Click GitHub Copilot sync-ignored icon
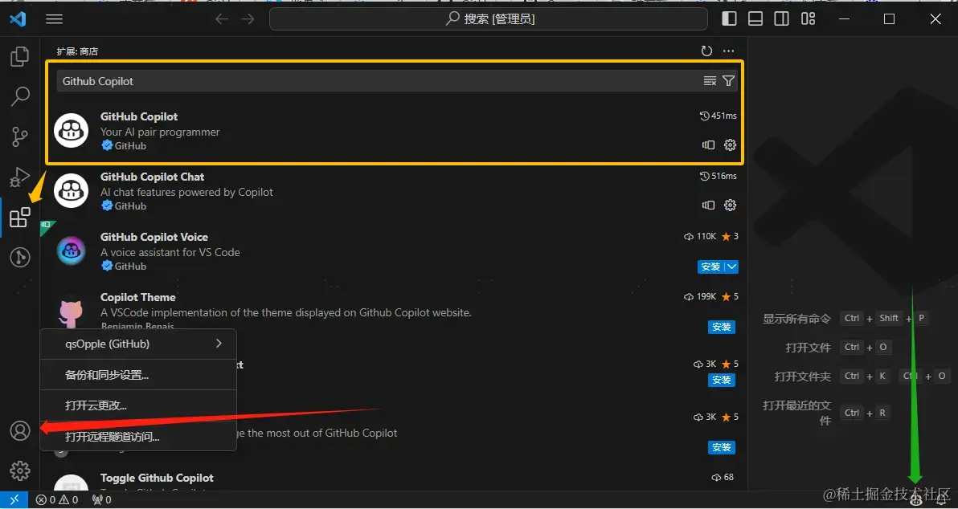This screenshot has height=509, width=958. click(708, 145)
